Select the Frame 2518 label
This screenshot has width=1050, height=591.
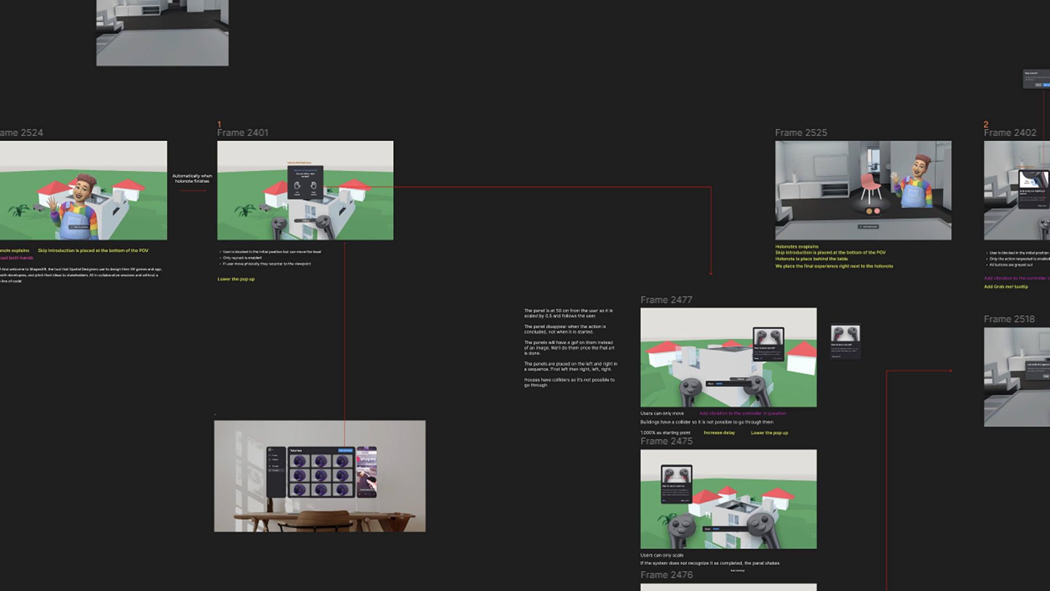[1009, 319]
